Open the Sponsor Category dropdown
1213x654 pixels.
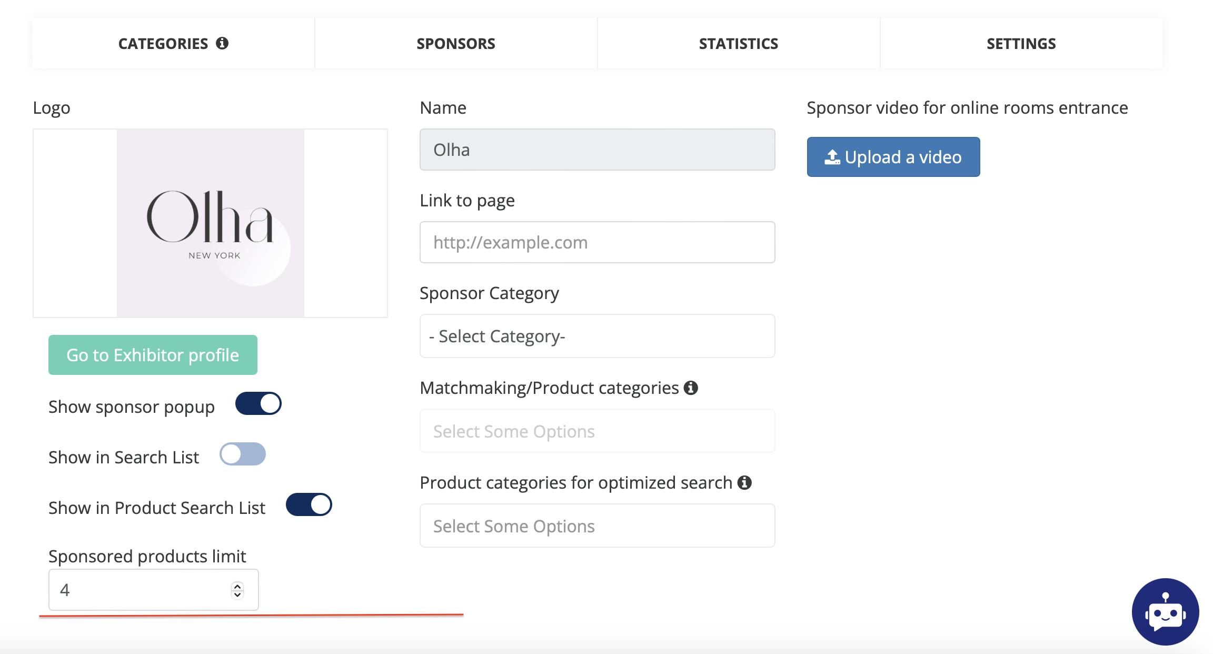point(597,336)
